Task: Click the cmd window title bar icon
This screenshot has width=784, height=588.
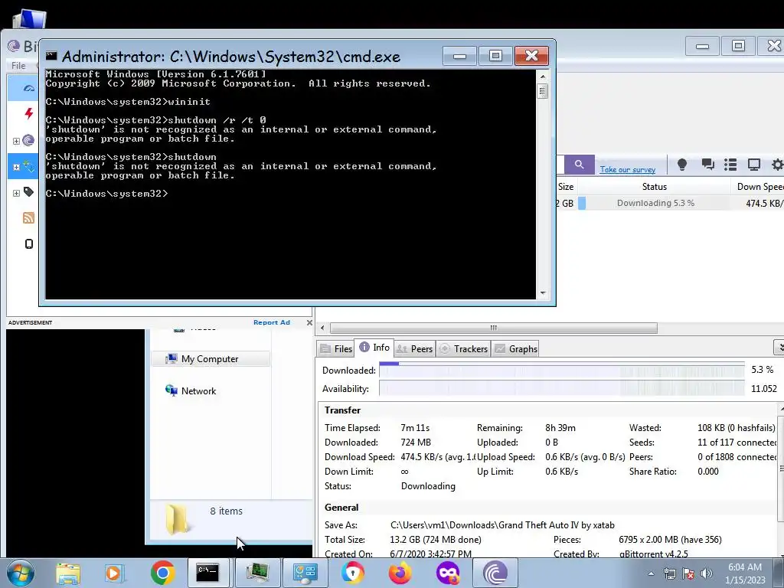Action: (x=51, y=55)
